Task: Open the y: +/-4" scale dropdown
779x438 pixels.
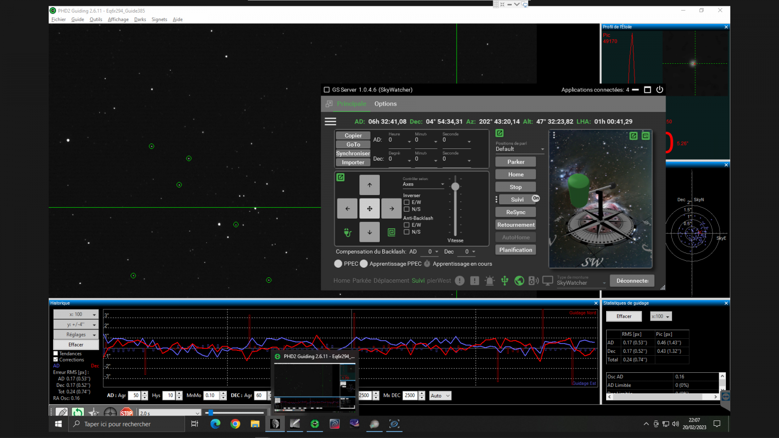Action: click(x=76, y=325)
